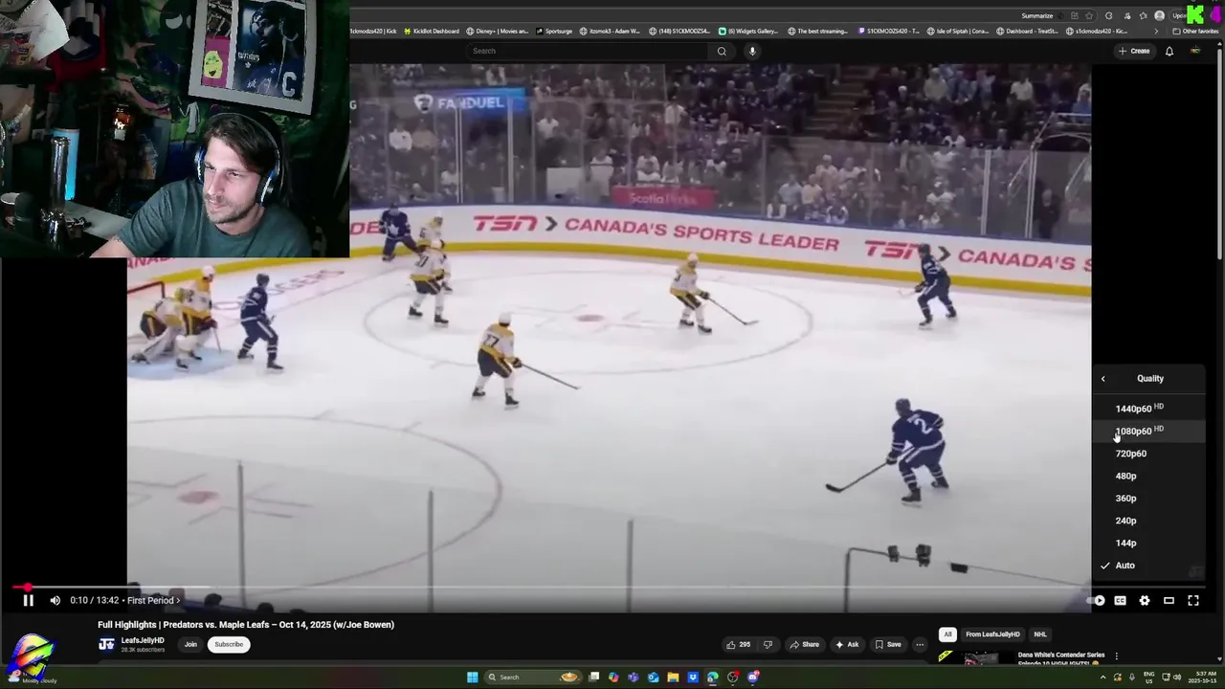Open more actions ellipsis menu

click(920, 644)
